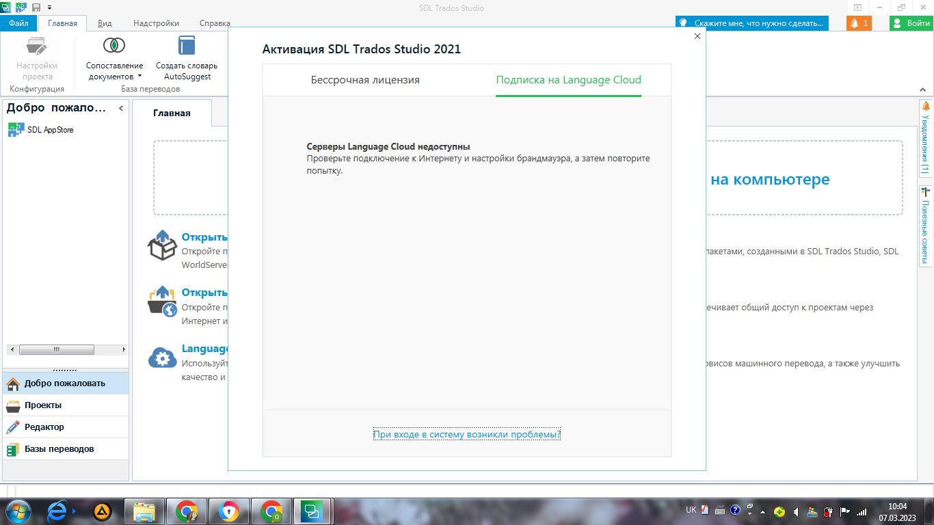The height and width of the screenshot is (525, 934).
Task: Switch to the Бессрочная лицензия tab
Action: pos(364,79)
